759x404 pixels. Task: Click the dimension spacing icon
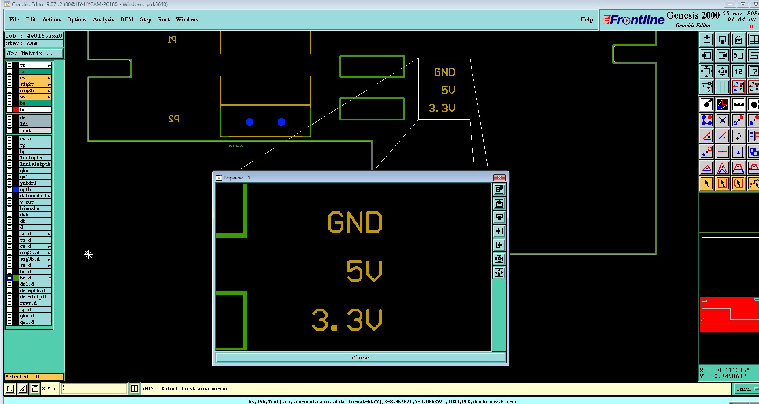point(738,152)
